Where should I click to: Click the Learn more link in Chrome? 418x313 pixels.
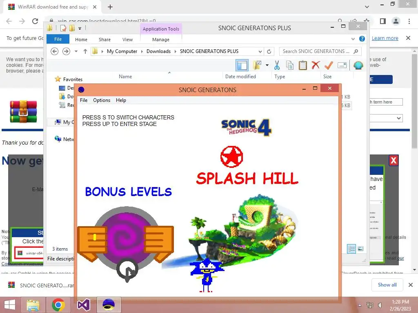click(385, 38)
